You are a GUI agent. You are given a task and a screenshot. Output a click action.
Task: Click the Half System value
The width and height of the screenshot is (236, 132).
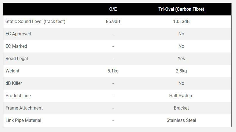(x=181, y=95)
